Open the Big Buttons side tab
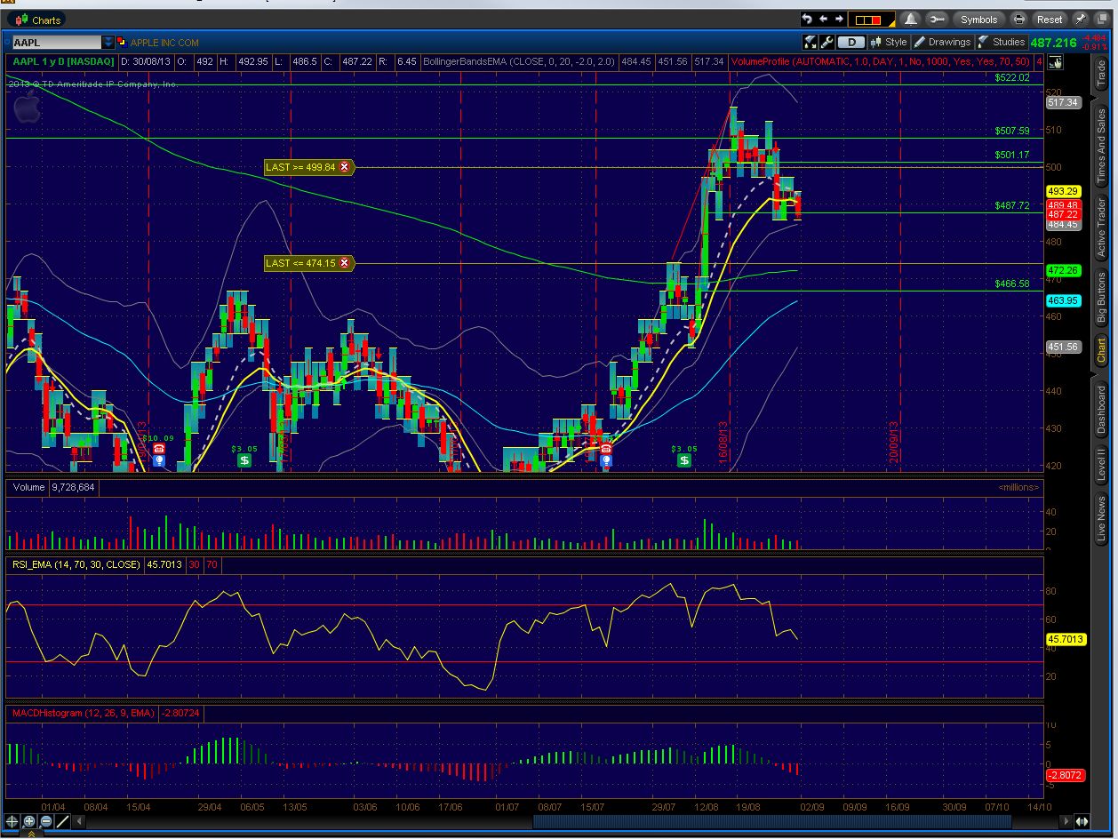Viewport: 1118px width, 839px height. 1101,299
